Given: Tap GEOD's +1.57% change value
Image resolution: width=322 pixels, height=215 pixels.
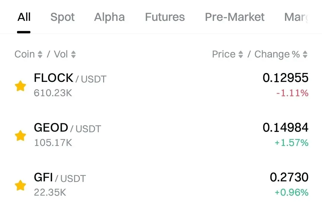Looking at the screenshot, I should click(291, 143).
